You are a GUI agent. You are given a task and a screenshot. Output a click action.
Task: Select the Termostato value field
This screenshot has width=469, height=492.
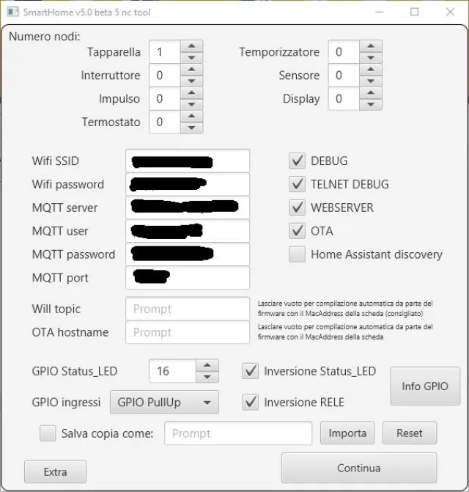pos(165,122)
